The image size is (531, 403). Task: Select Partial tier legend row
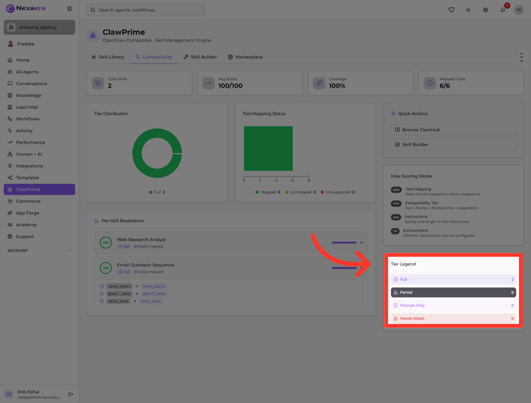(x=453, y=292)
